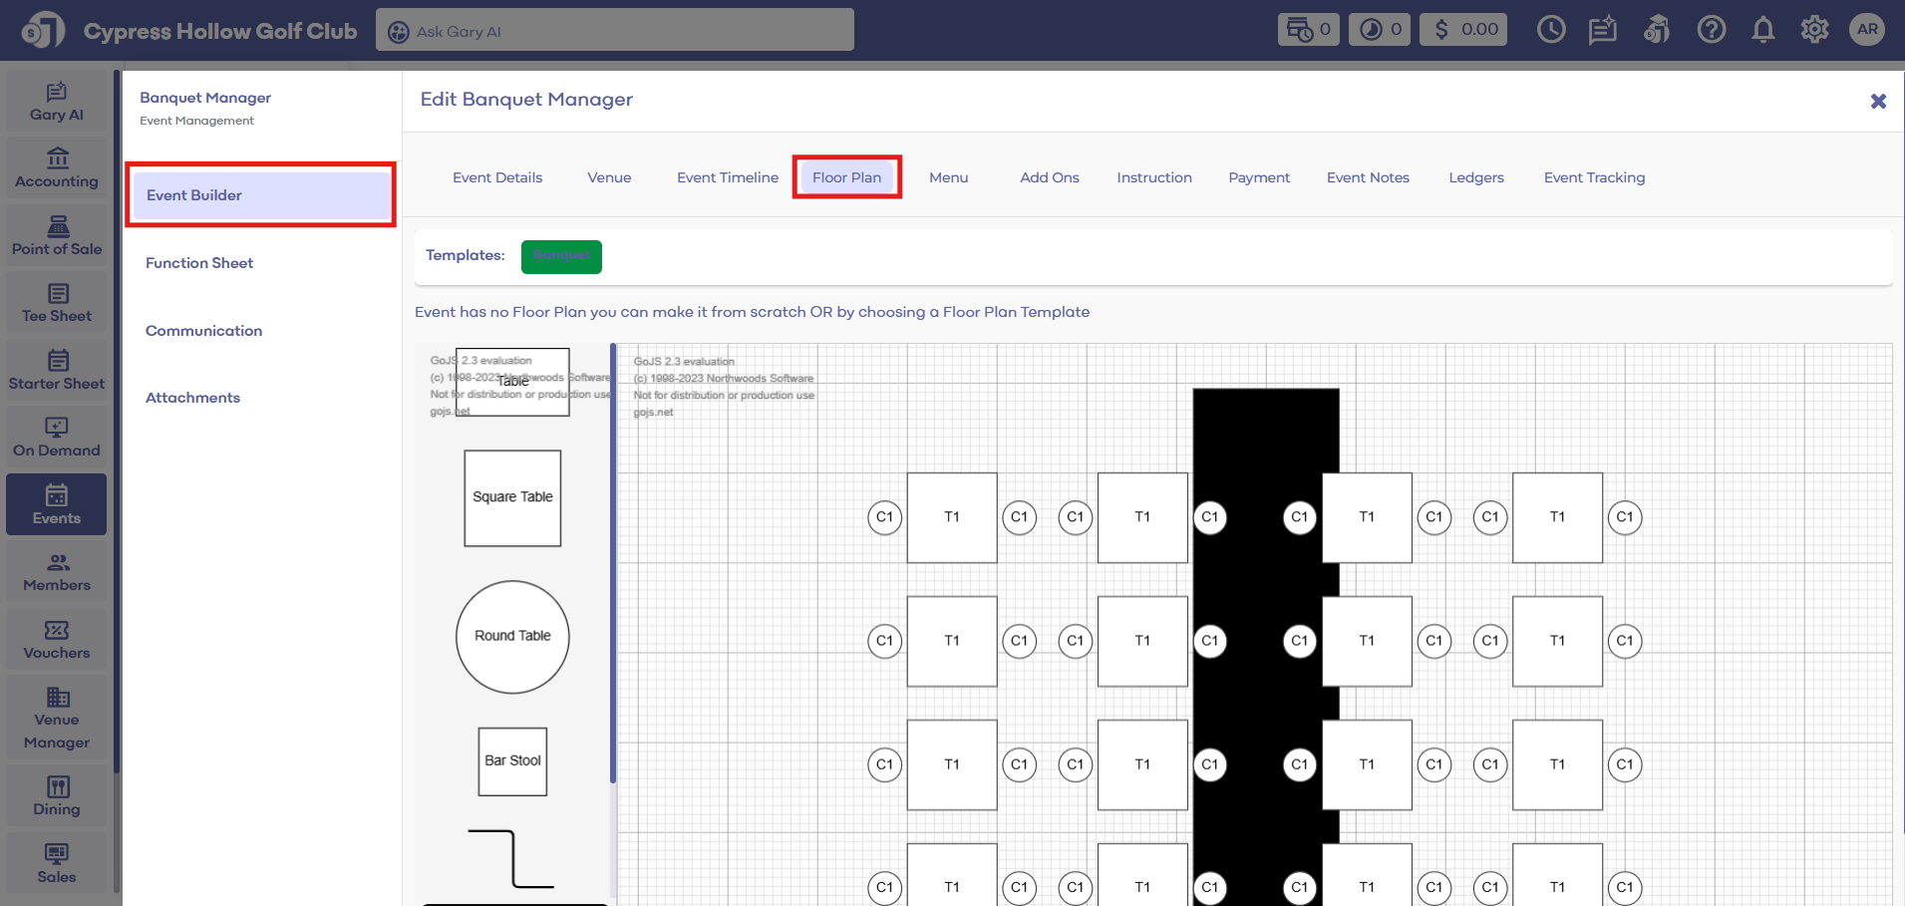Select Function Sheet in side menu

click(199, 263)
